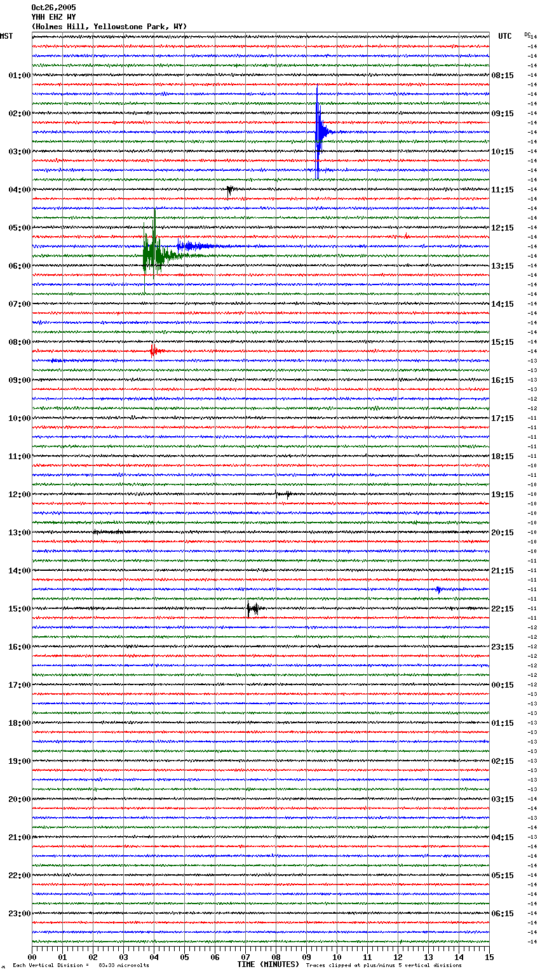The width and height of the screenshot is (540, 974).
Task: Click the 22:15 UTC time label
Action: click(x=503, y=609)
